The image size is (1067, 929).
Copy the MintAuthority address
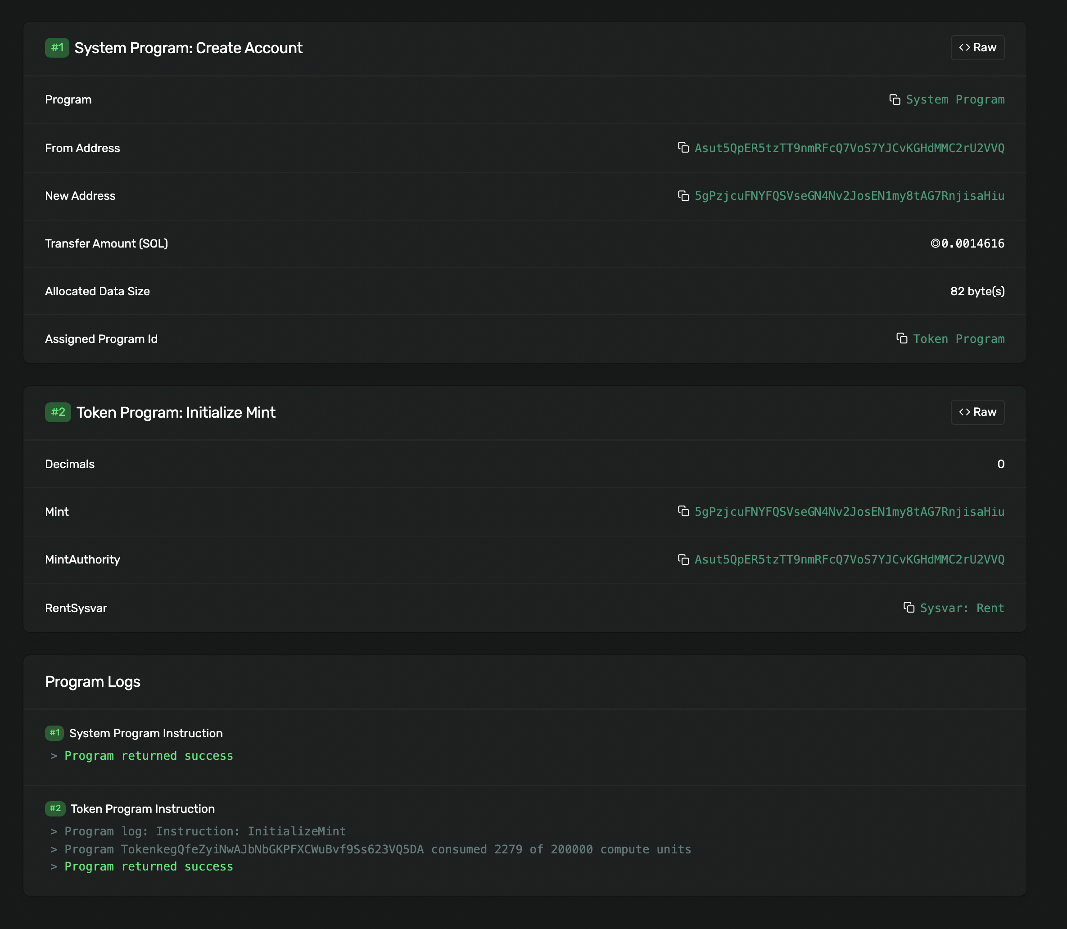pos(683,559)
